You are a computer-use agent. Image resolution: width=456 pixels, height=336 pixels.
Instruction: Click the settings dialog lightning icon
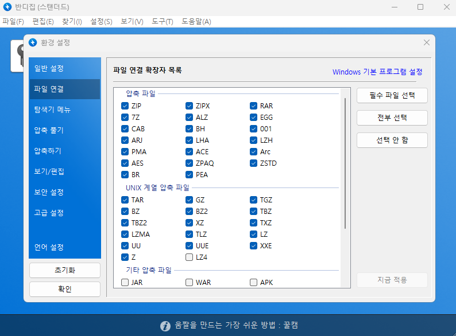tap(33, 42)
